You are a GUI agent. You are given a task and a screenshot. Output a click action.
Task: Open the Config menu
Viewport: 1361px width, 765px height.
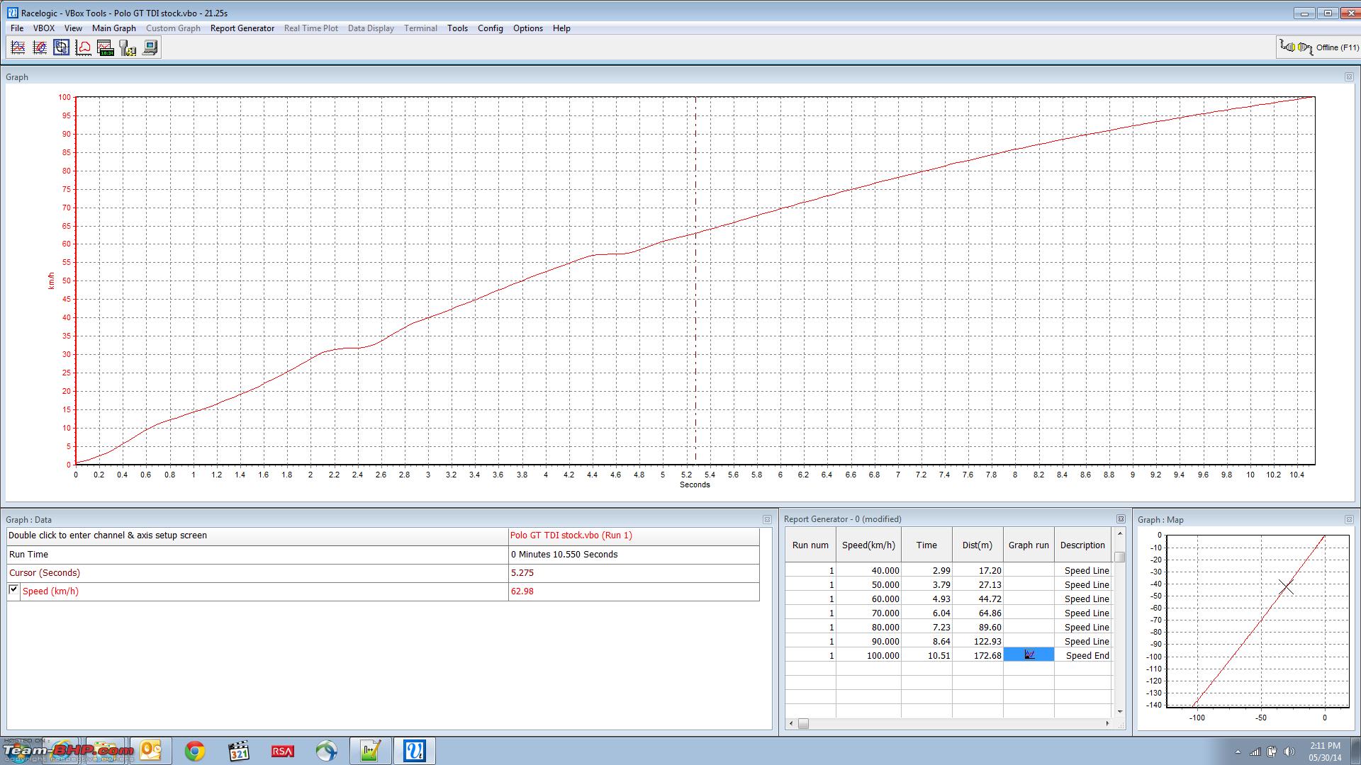(x=490, y=28)
